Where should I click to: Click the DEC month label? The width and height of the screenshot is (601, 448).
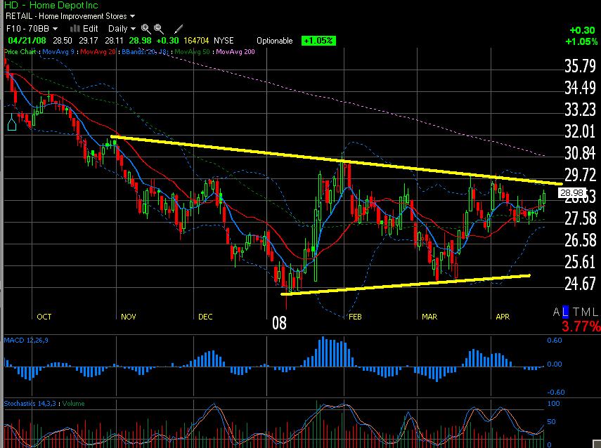click(x=205, y=317)
